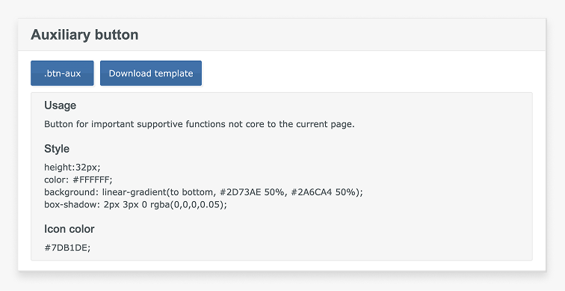Click the word background in style rules
This screenshot has width=565, height=291.
(71, 192)
